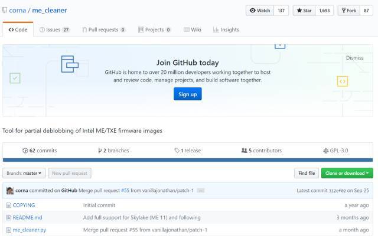The image size is (378, 238).
Task: Open the Projects tab
Action: point(154,30)
